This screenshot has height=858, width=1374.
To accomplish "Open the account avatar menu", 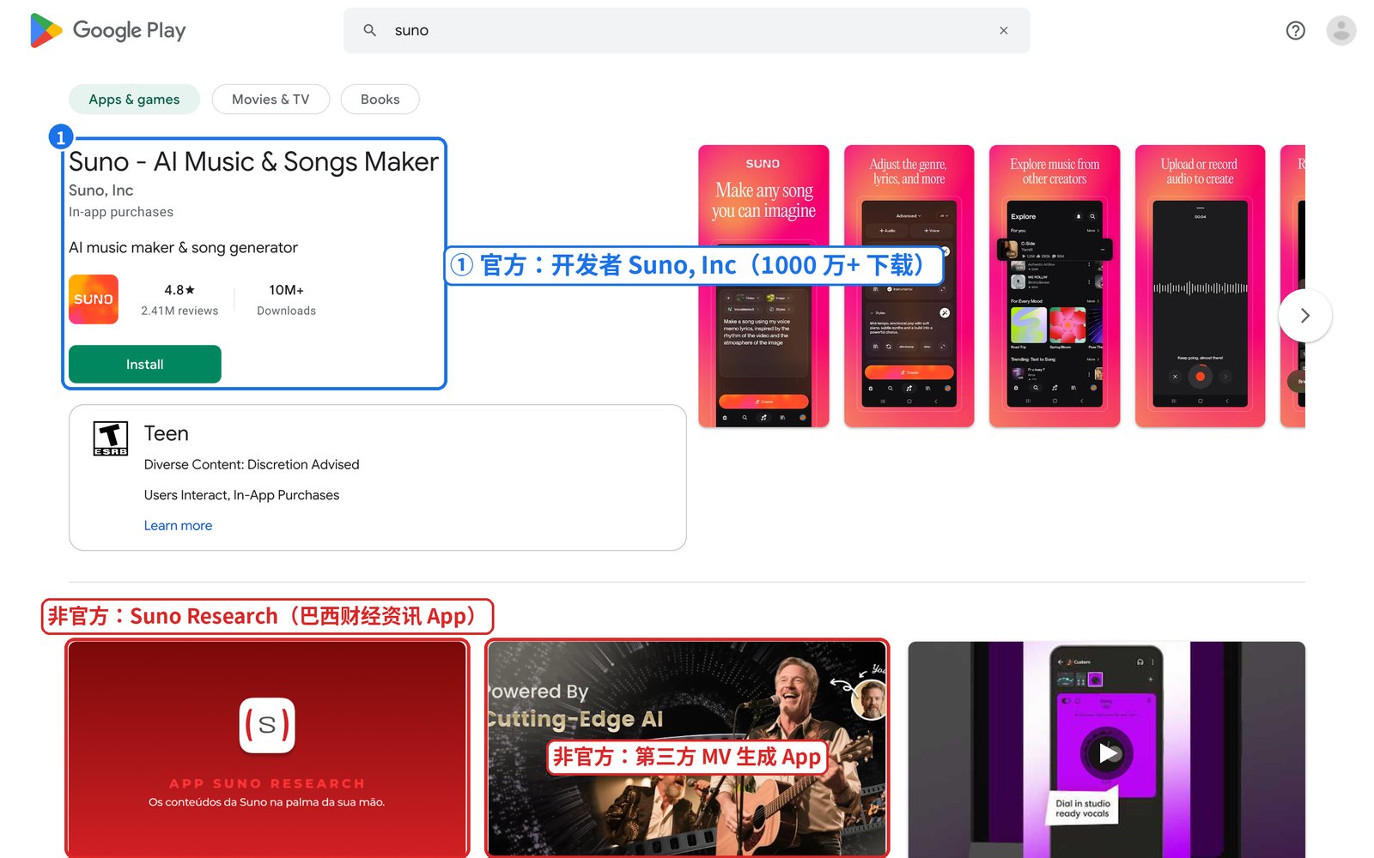I will click(1341, 30).
